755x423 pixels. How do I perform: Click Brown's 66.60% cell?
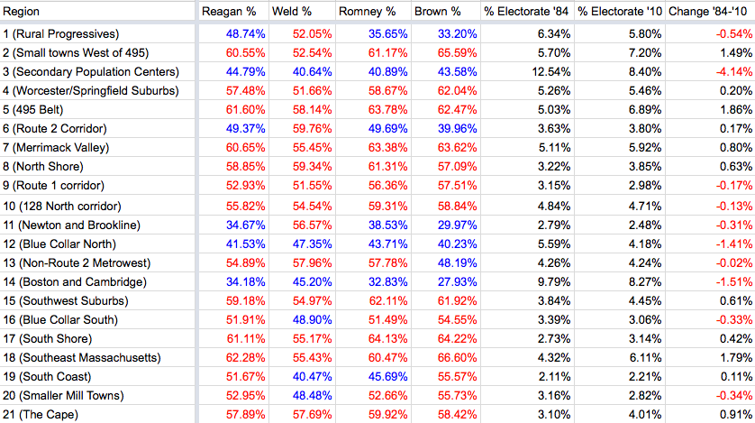coord(458,358)
